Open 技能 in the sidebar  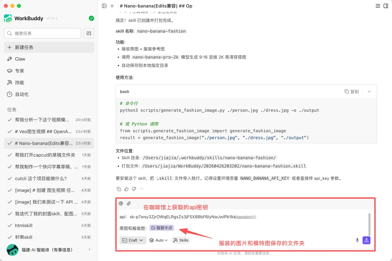(49, 82)
